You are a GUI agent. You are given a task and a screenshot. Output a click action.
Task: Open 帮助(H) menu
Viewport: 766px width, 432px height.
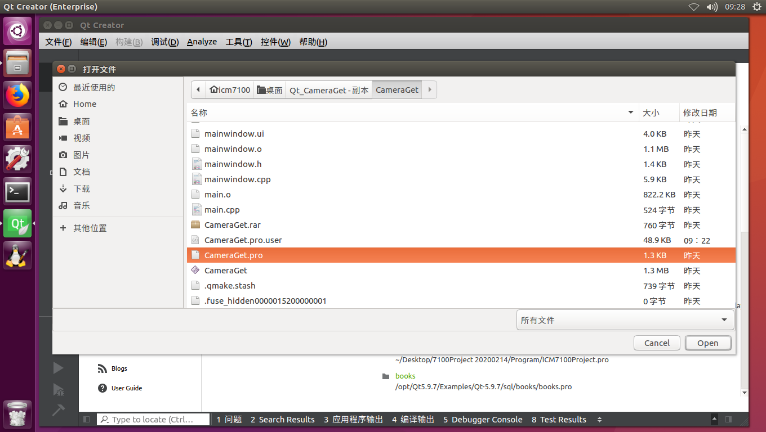click(313, 42)
